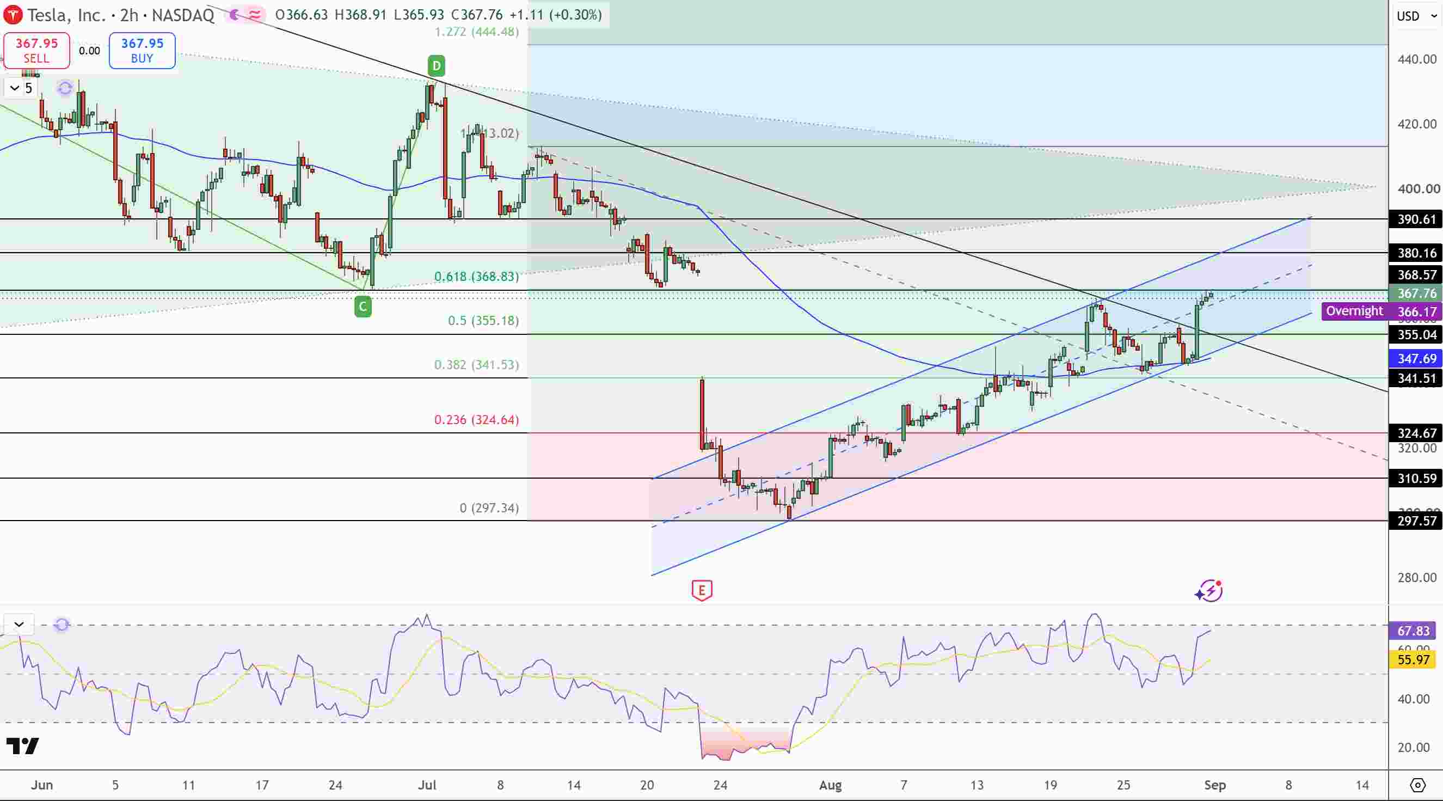1443x801 pixels.
Task: Click the TradingView logo
Action: tap(22, 746)
